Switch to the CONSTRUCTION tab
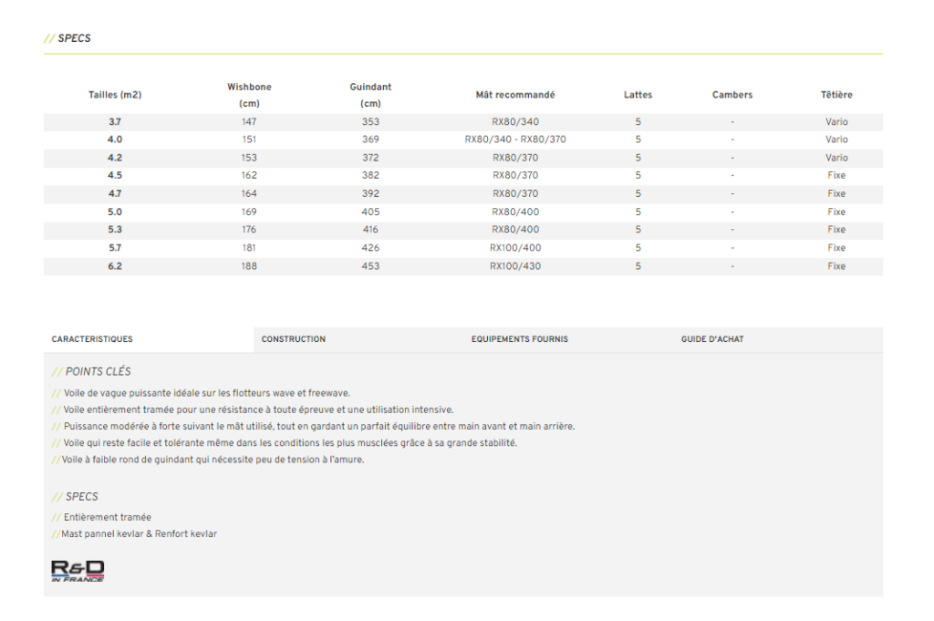Image resolution: width=934 pixels, height=621 pixels. tap(358, 339)
